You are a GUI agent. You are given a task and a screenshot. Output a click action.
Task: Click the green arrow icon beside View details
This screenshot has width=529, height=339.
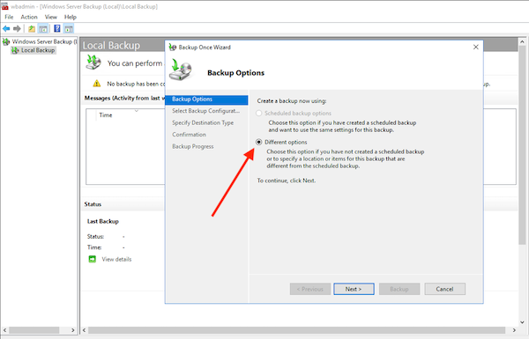92,259
